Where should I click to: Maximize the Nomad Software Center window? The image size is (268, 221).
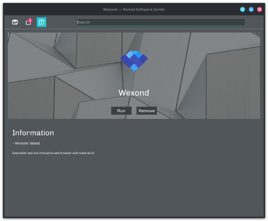point(251,9)
